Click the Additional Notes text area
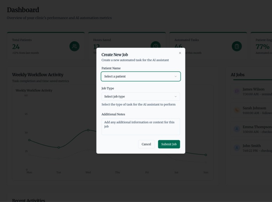The width and height of the screenshot is (272, 202). 141,127
